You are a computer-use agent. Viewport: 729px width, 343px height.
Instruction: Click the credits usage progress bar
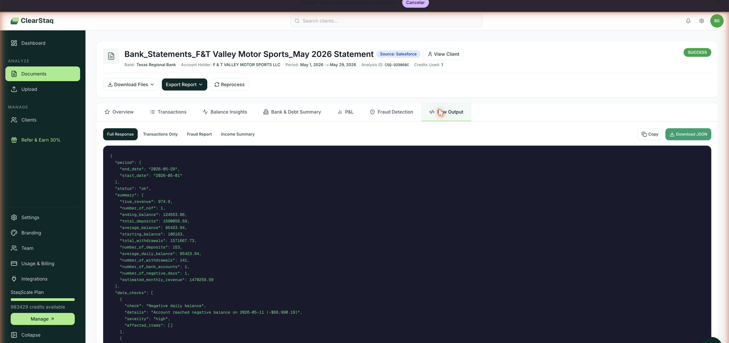tap(43, 300)
